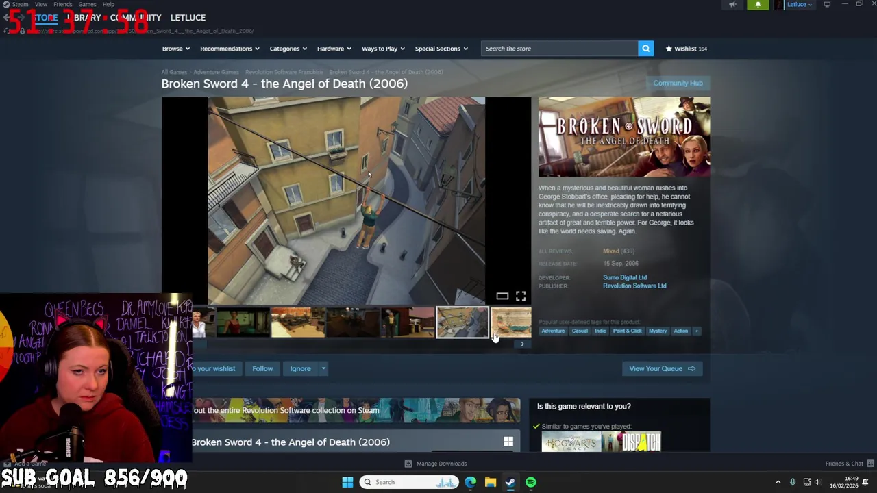Toggle theater mode on the screenshot viewer
Screen dimensions: 877x493
[x=502, y=296]
